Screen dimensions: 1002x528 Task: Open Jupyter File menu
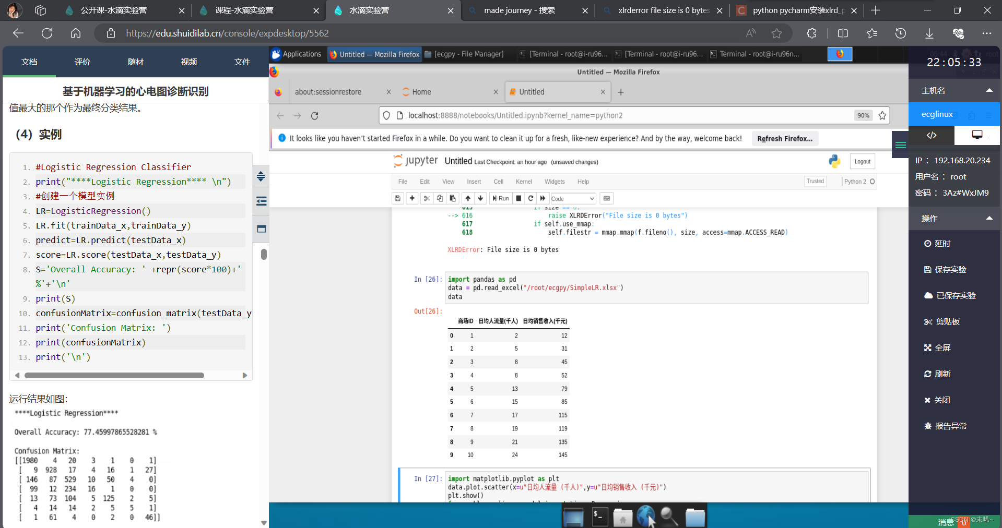click(403, 182)
